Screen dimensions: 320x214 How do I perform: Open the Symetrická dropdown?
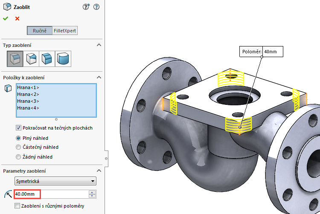pyautogui.click(x=55, y=181)
